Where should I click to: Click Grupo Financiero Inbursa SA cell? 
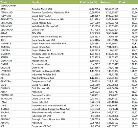point(56,36)
